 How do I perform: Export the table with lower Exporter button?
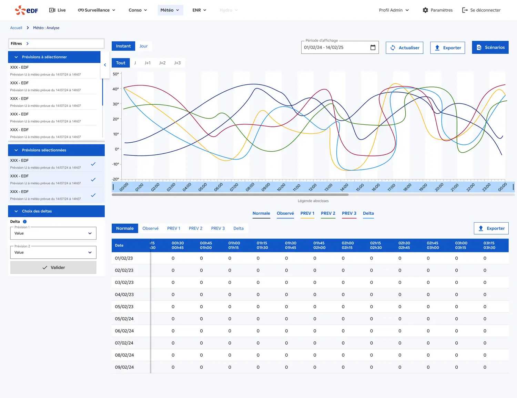(x=491, y=228)
